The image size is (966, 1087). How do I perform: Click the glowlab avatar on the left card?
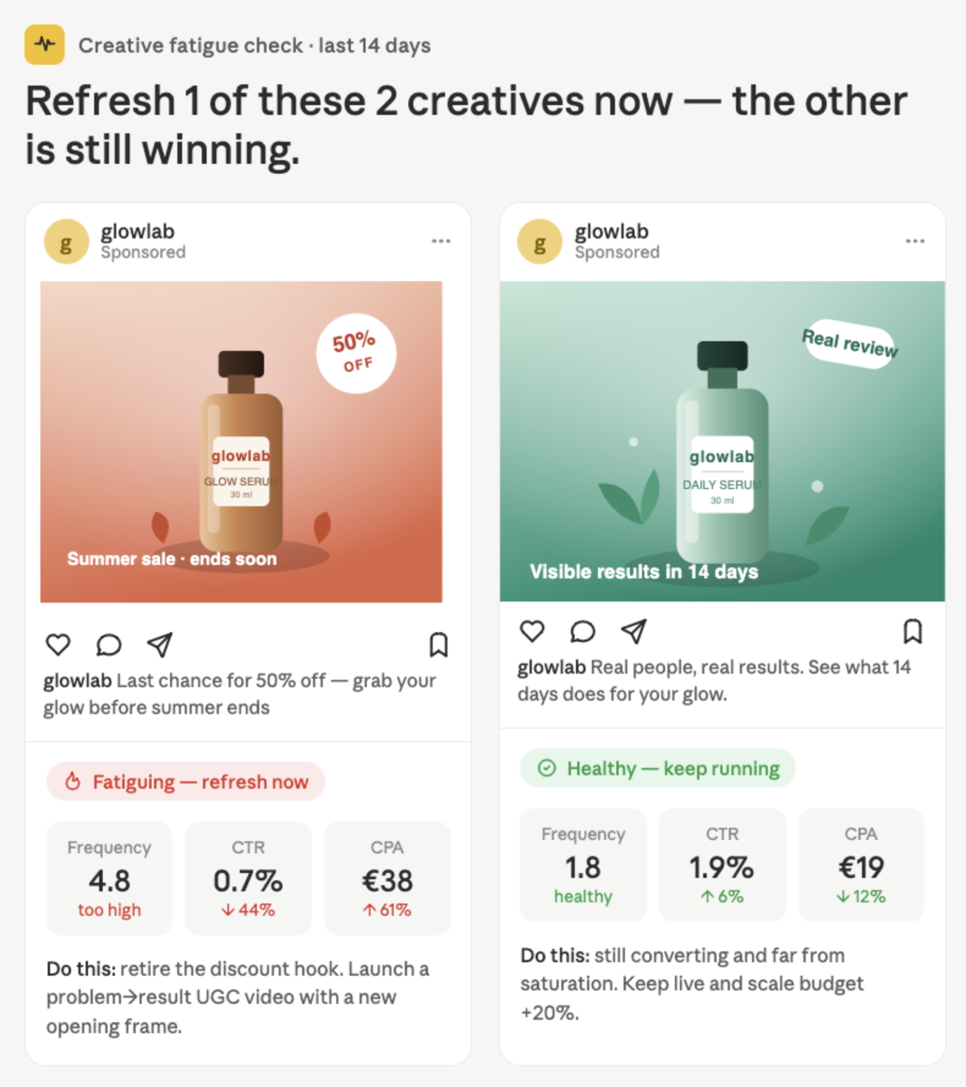pos(66,241)
